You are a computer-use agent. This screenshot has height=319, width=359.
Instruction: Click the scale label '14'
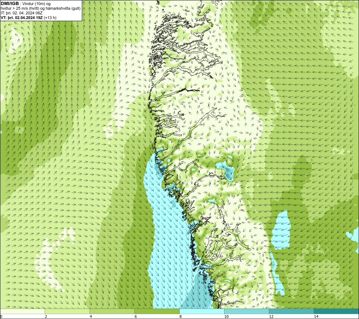click(316, 316)
